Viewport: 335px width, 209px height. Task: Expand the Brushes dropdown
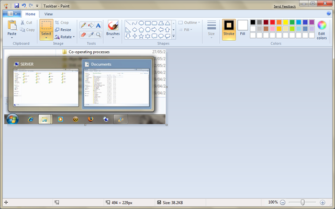113,37
